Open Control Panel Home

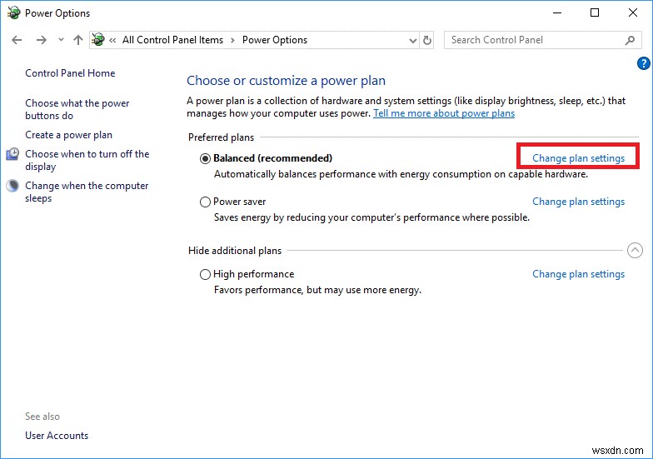(70, 73)
